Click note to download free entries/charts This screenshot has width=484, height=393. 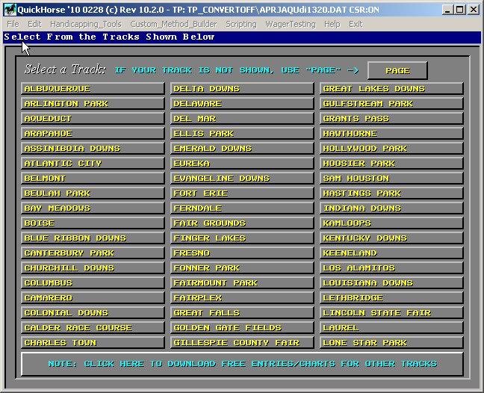coord(242,364)
